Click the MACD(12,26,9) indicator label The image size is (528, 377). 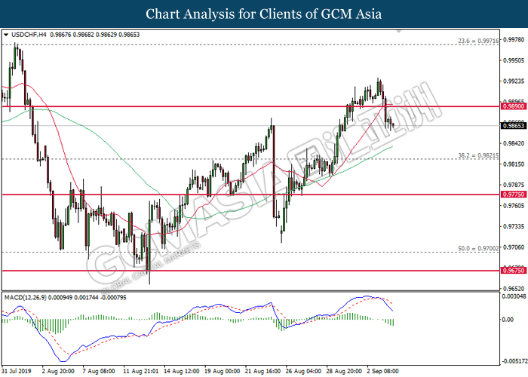(26, 298)
